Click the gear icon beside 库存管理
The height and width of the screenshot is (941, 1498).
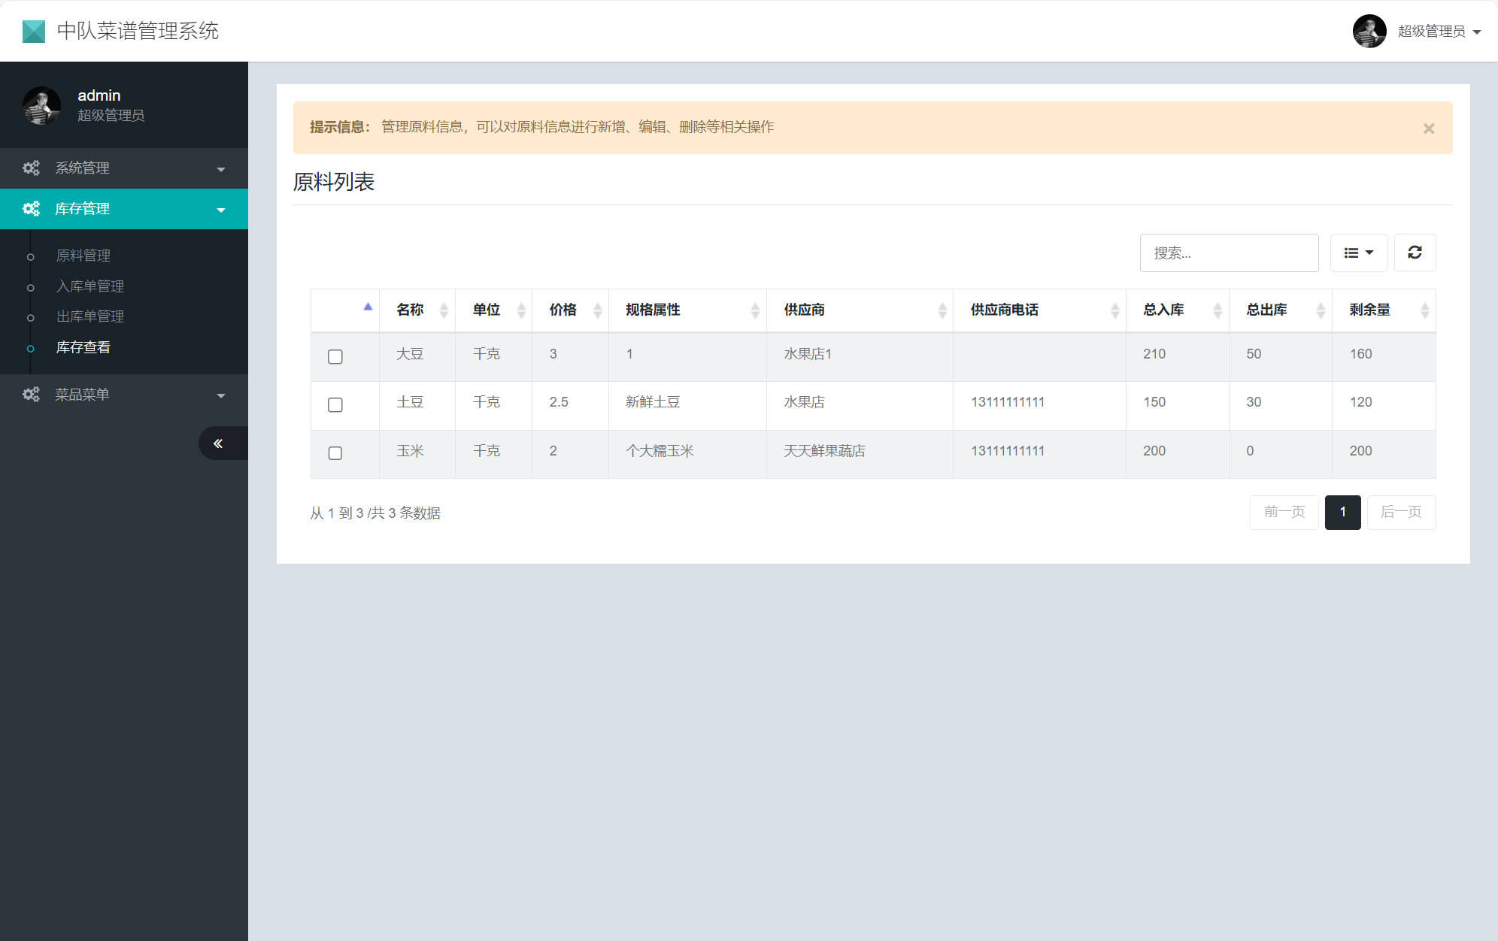click(x=31, y=208)
